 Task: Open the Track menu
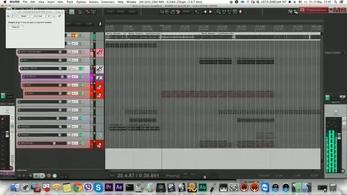[x=70, y=2]
